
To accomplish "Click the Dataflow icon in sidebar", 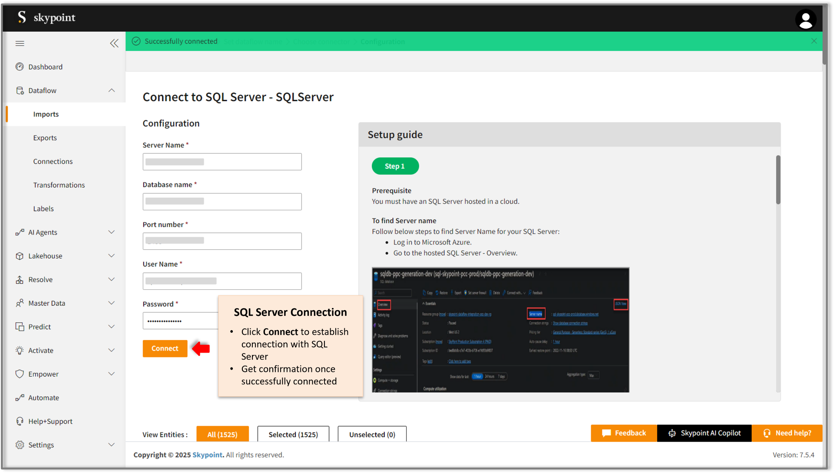I will (x=19, y=90).
